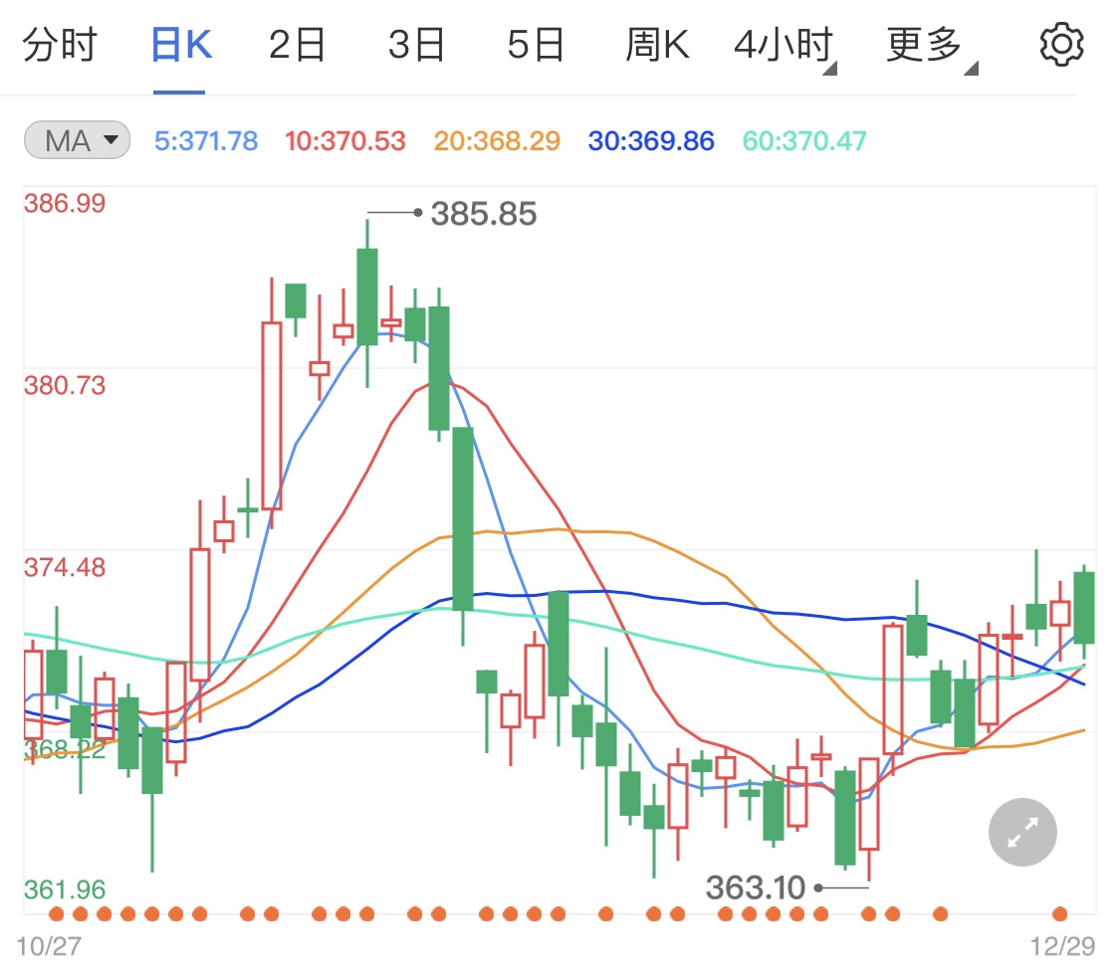The image size is (1120, 979).
Task: Switch to the 2日 tab
Action: point(297,45)
